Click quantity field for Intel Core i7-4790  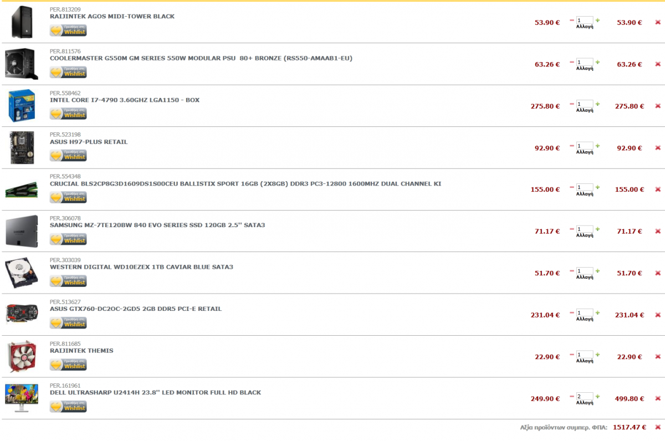(x=585, y=104)
